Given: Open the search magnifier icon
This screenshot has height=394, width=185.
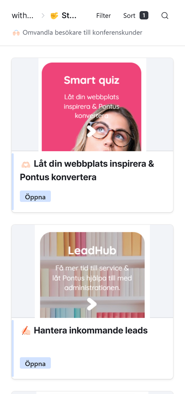Looking at the screenshot, I should pos(165,16).
